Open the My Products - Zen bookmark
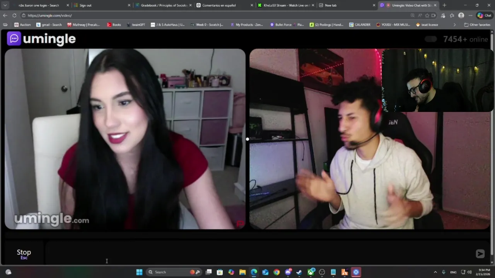The width and height of the screenshot is (495, 278). (246, 25)
